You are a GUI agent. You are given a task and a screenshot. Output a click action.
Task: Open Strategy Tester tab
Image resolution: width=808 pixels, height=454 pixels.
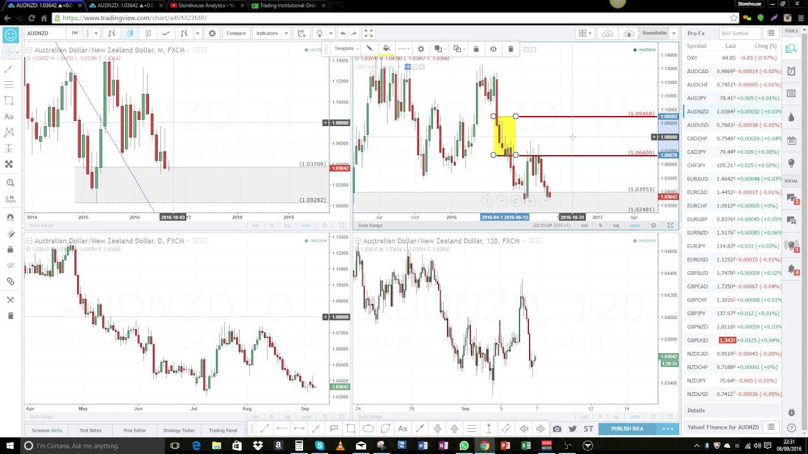(x=179, y=430)
